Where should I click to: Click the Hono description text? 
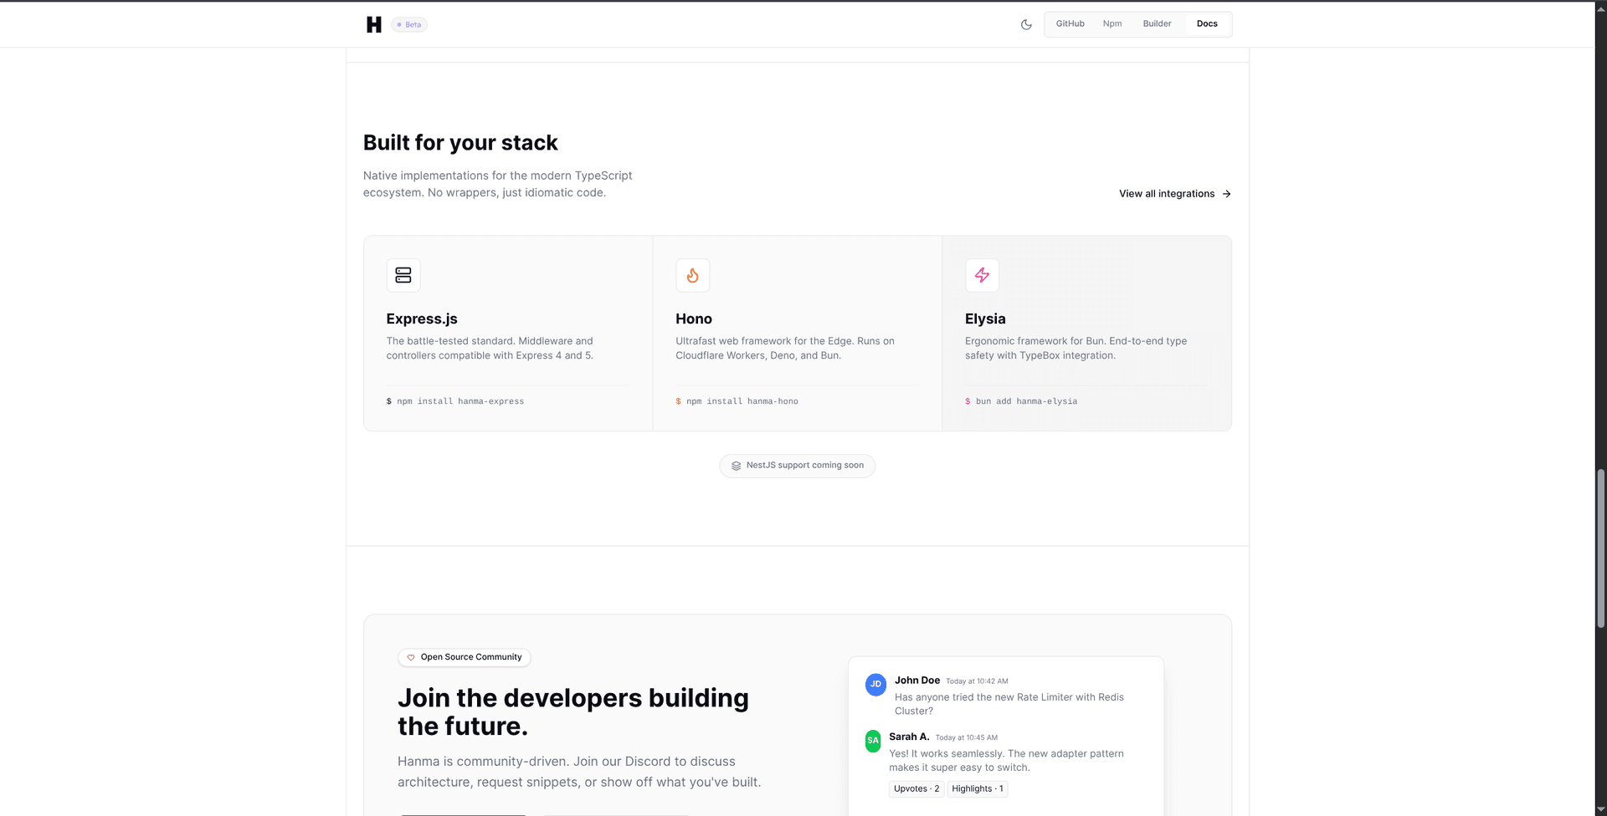785,348
